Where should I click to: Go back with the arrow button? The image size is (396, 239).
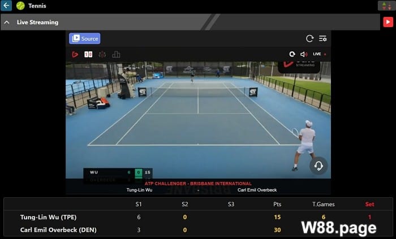coord(6,5)
